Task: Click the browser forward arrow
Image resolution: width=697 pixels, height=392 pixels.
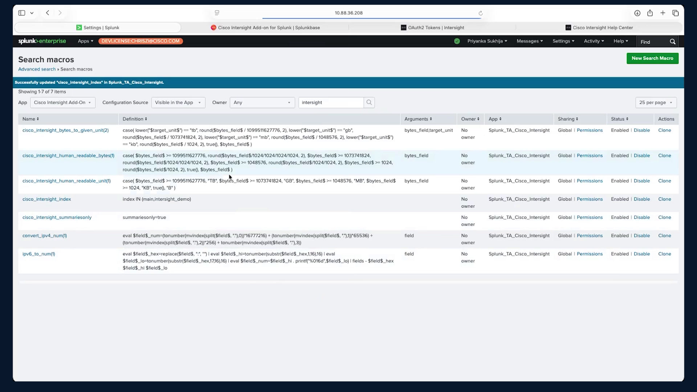Action: (x=60, y=13)
